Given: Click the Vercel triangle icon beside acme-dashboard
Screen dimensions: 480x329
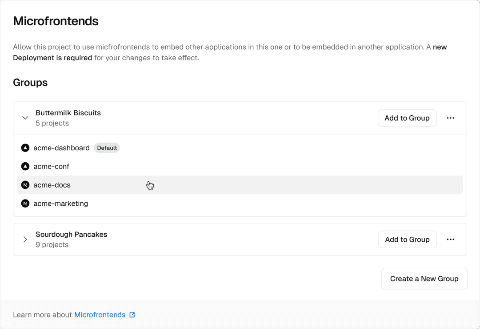Looking at the screenshot, I should 25,148.
